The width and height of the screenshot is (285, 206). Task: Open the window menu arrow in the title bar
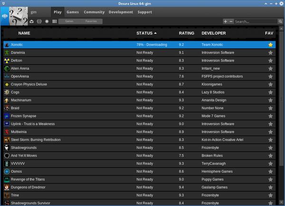click(3, 3)
